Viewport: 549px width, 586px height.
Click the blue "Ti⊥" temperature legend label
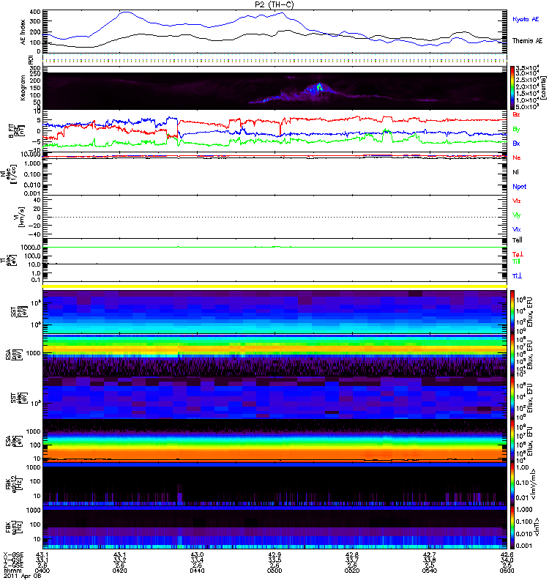point(517,276)
